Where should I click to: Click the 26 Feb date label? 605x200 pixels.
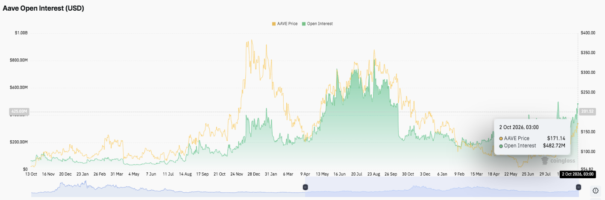100,174
